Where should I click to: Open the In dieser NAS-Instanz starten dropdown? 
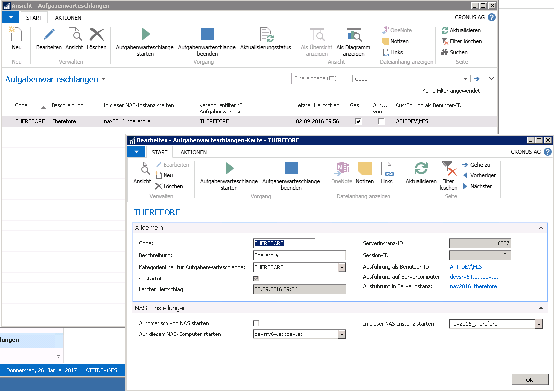(x=540, y=323)
